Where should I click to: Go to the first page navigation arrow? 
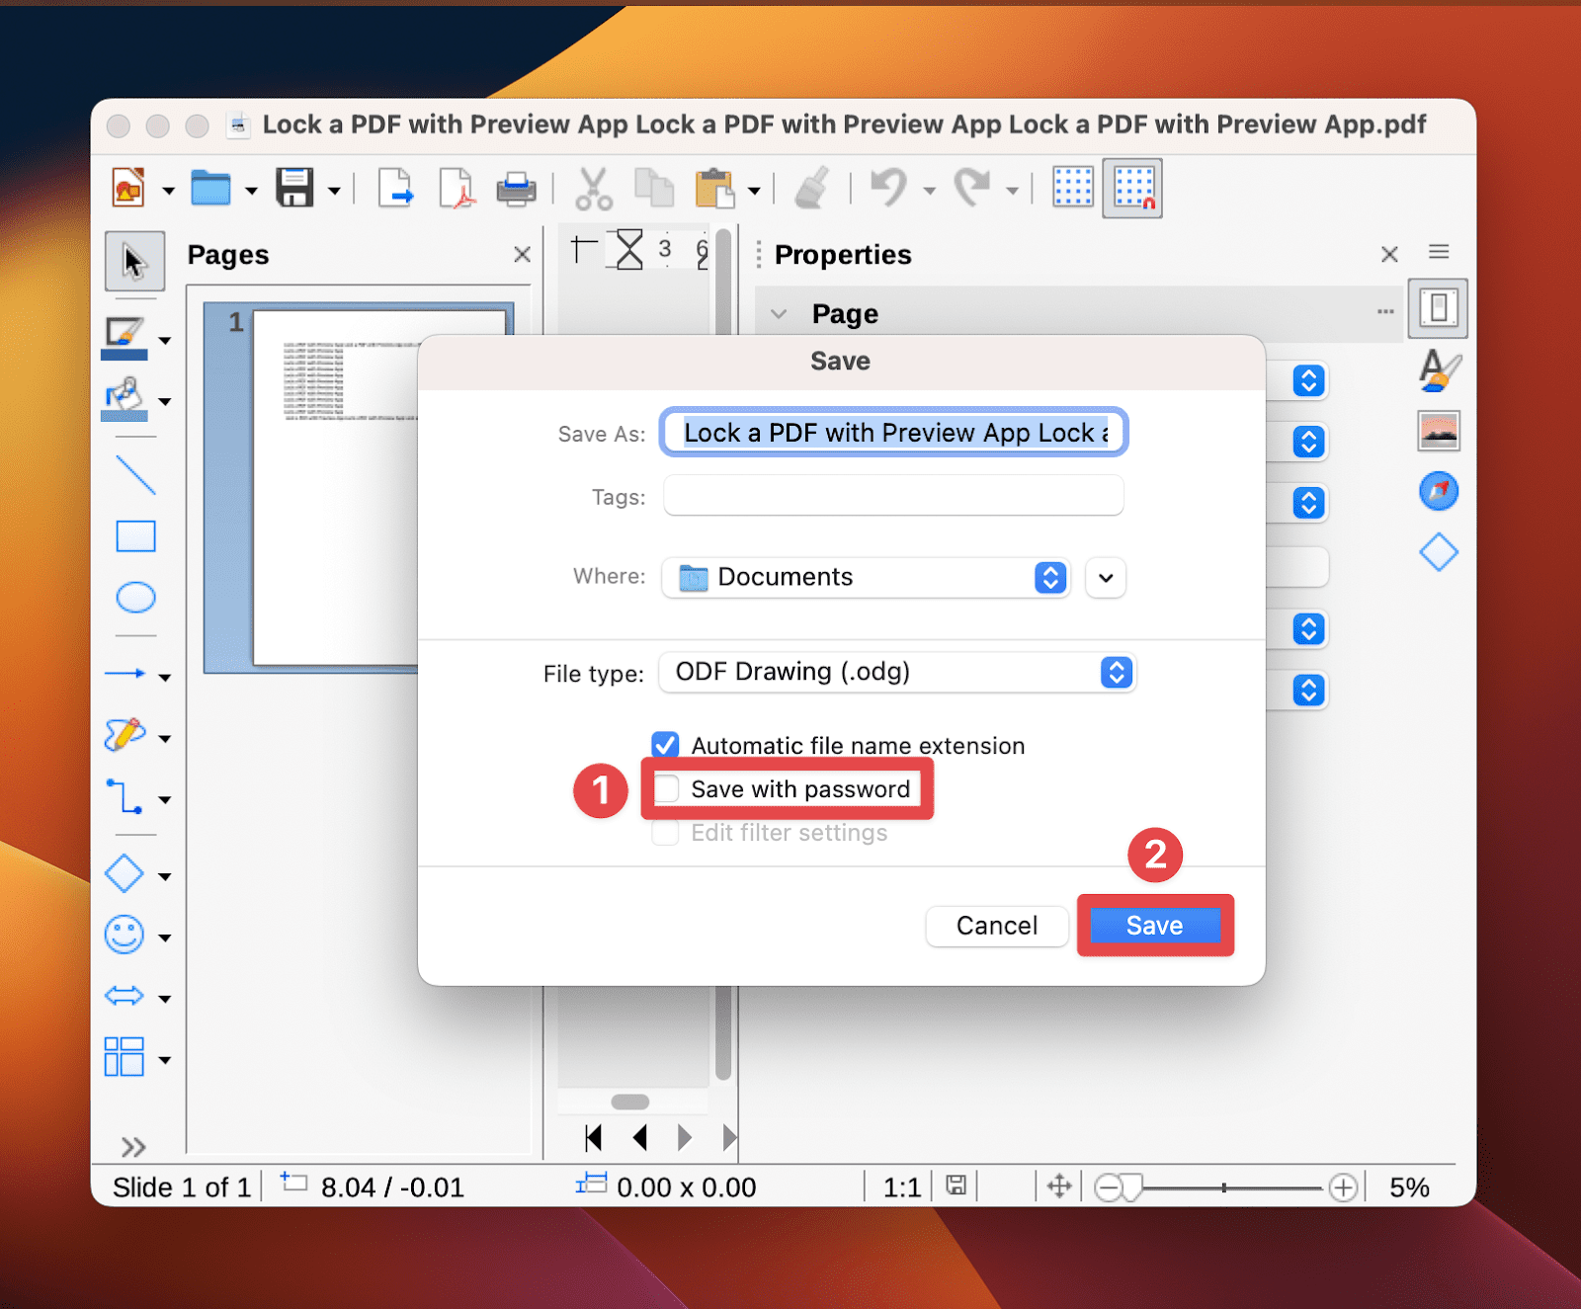point(594,1138)
